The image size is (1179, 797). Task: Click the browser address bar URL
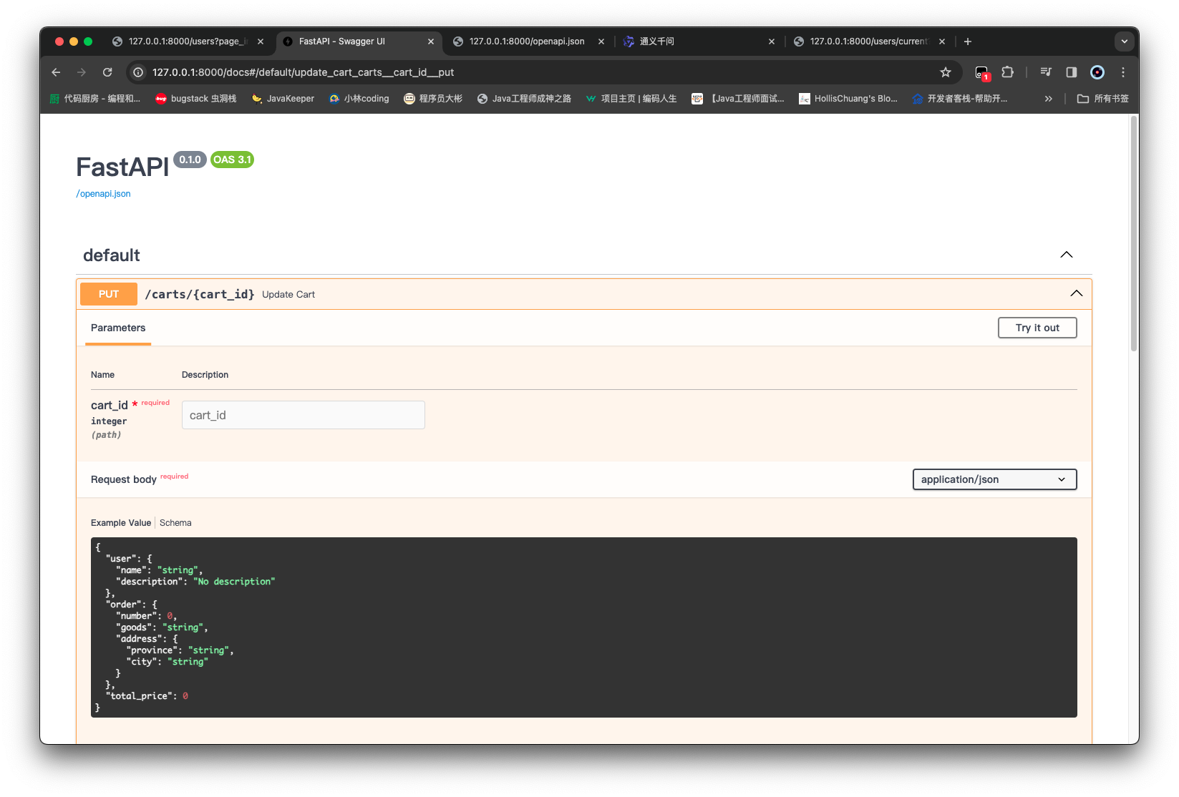[x=303, y=72]
